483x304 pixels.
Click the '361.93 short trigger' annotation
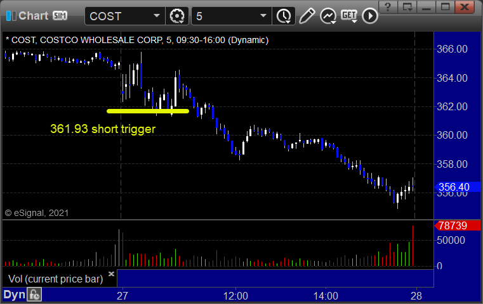point(103,129)
